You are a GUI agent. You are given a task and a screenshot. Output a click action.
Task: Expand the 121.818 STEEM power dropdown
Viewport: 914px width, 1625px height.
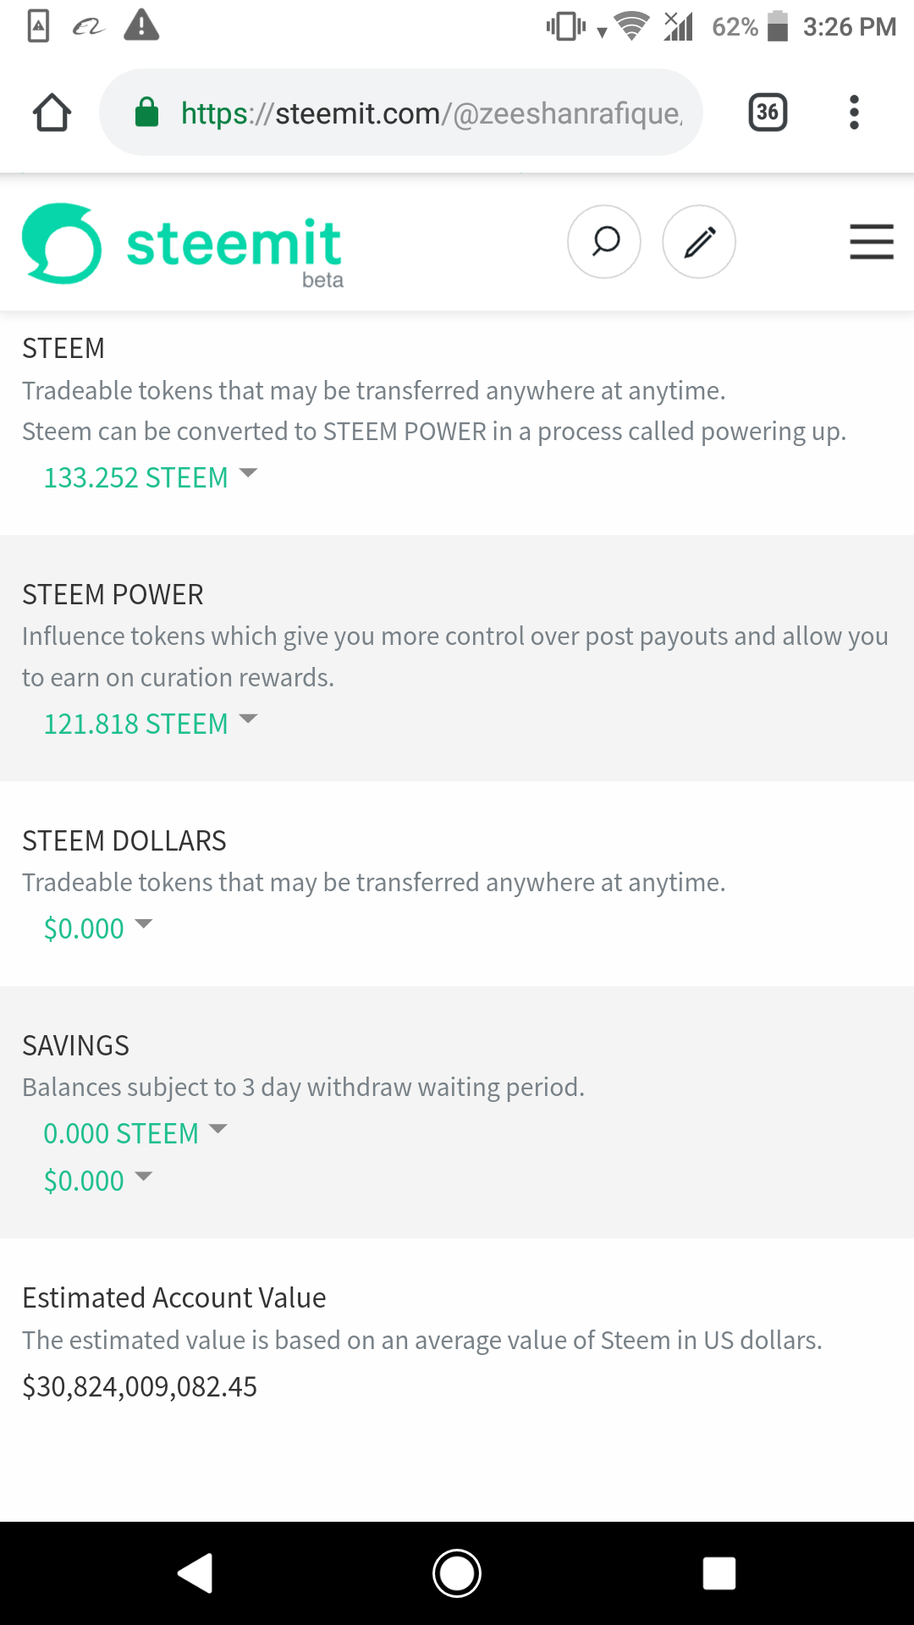tap(150, 724)
